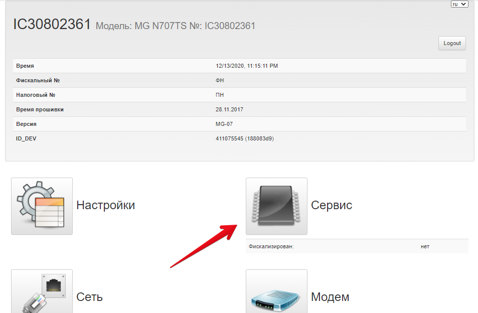Screen dimensions: 478x313
Task: Click the Настройки text label
Action: [105, 205]
